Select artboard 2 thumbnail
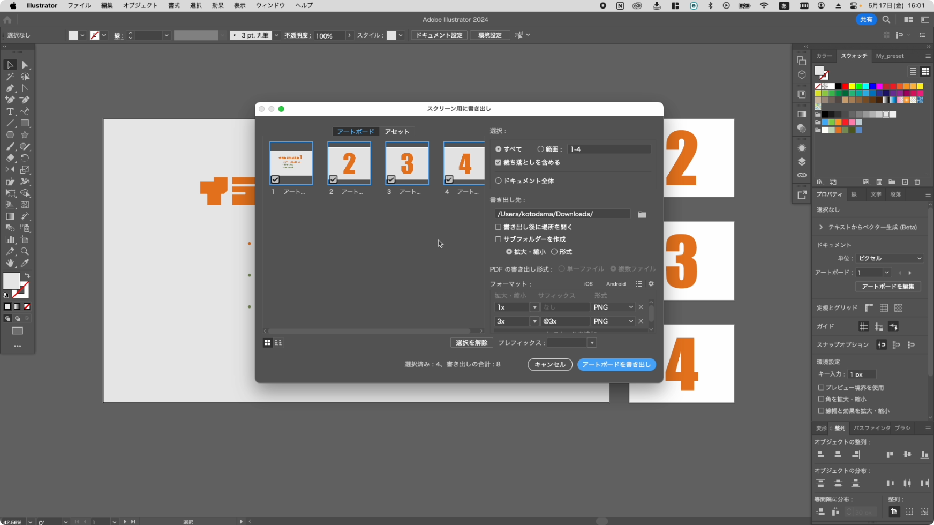The image size is (934, 525). pyautogui.click(x=349, y=163)
